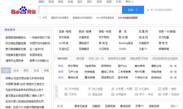183x109 pixels.
Task: Open 美女秀场 in the 新热 row
Action: (x=140, y=66)
